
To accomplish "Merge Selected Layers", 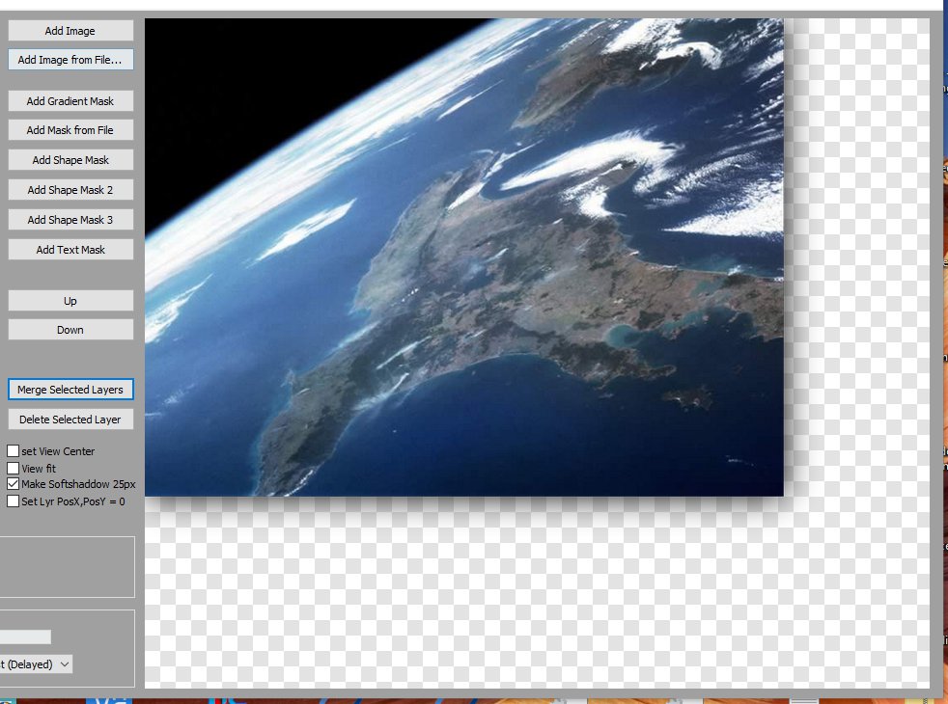I will (x=70, y=390).
